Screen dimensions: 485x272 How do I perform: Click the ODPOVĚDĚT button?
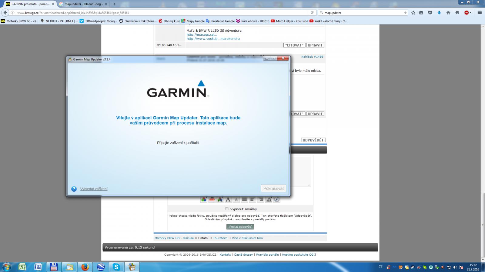click(313, 140)
